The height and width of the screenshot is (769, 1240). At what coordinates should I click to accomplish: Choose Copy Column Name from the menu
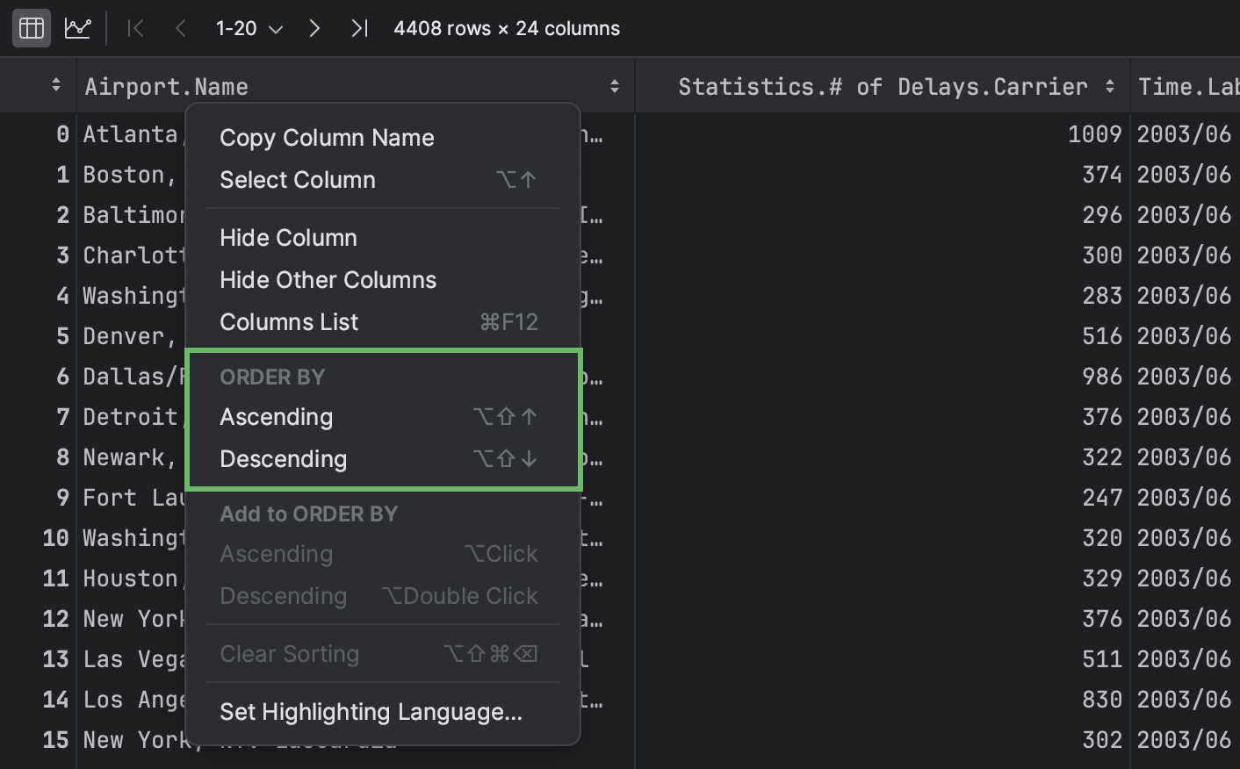point(327,137)
